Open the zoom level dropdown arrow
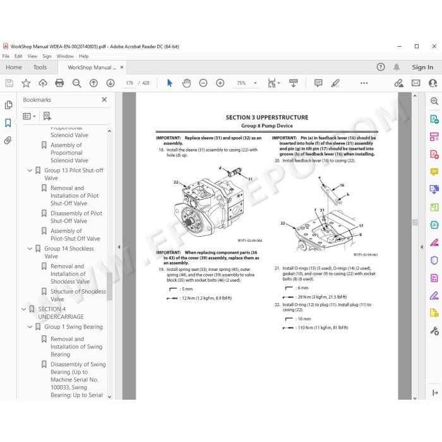The width and height of the screenshot is (442, 442). pos(255,83)
